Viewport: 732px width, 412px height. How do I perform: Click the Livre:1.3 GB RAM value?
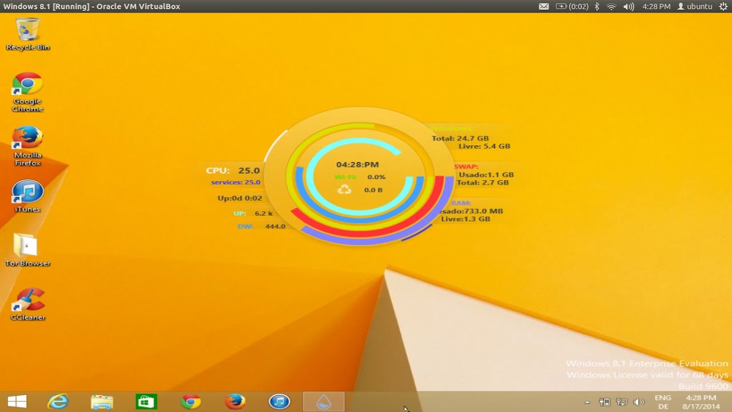(466, 219)
